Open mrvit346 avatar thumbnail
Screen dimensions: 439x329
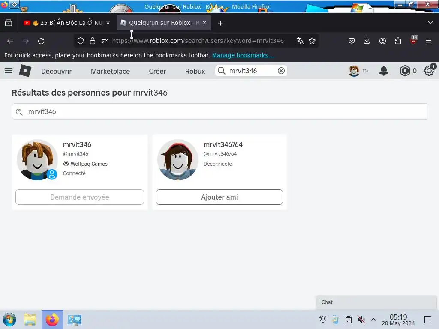click(37, 160)
